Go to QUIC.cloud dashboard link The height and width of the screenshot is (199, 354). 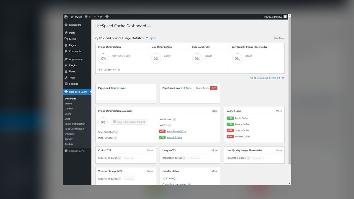pyautogui.click(x=267, y=78)
